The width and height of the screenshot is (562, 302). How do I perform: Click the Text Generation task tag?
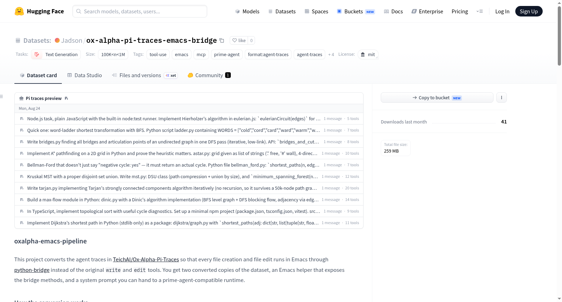pyautogui.click(x=56, y=54)
